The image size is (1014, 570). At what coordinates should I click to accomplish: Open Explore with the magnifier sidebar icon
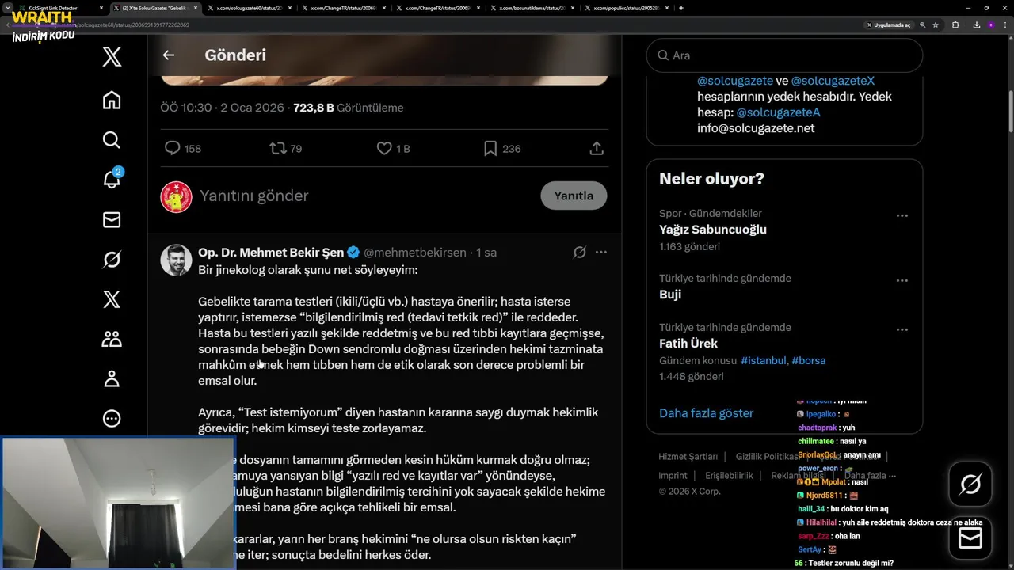click(112, 140)
